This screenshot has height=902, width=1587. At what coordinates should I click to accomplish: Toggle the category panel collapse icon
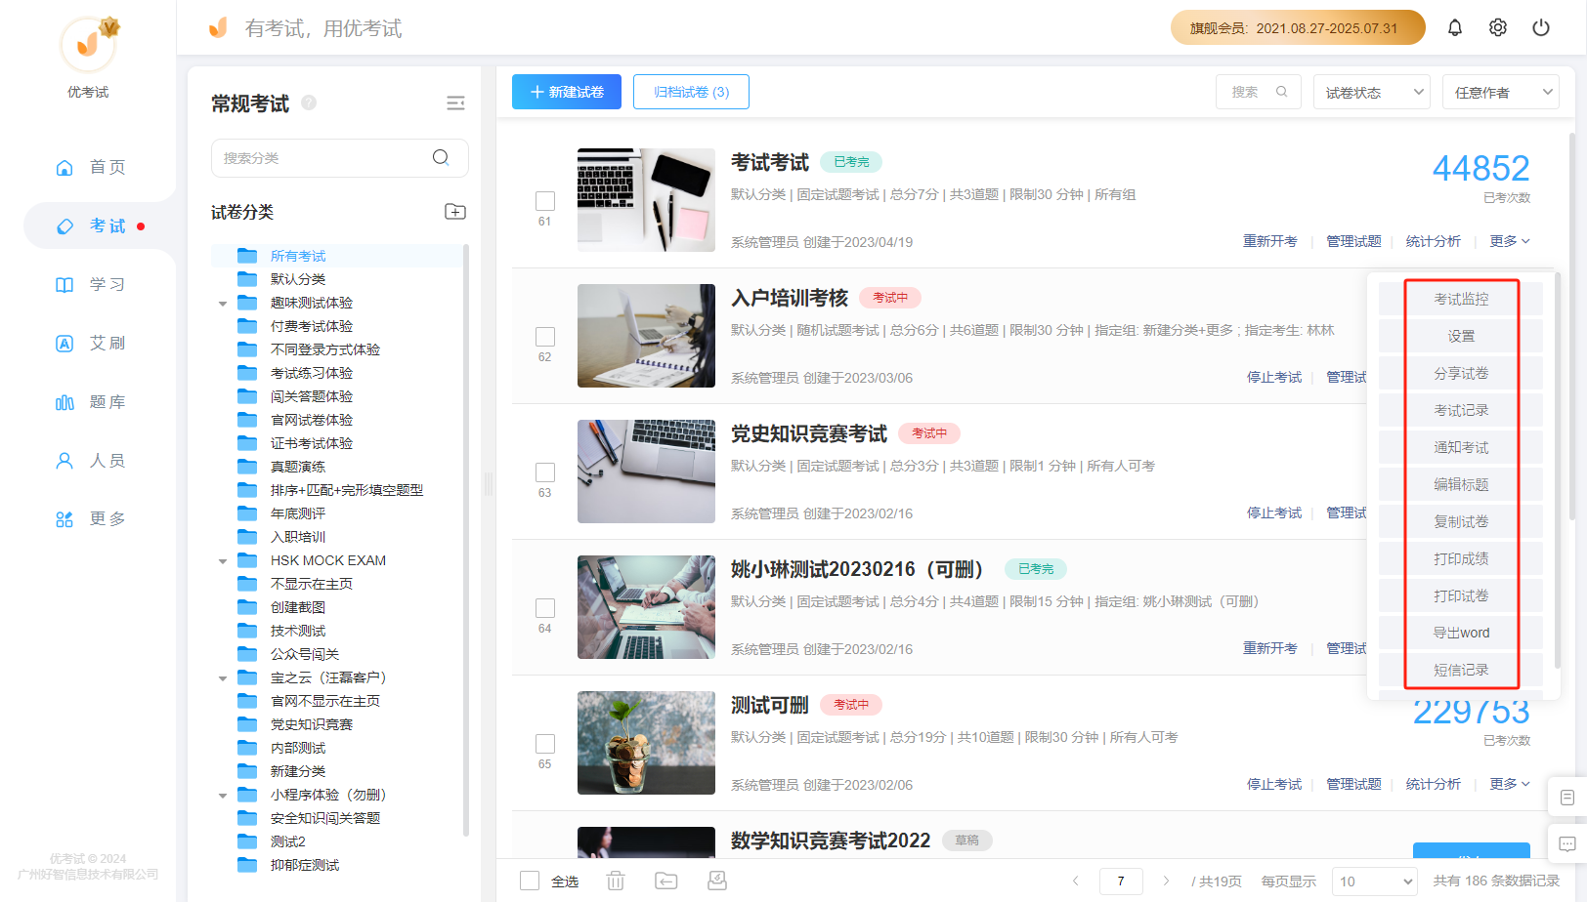tap(455, 103)
